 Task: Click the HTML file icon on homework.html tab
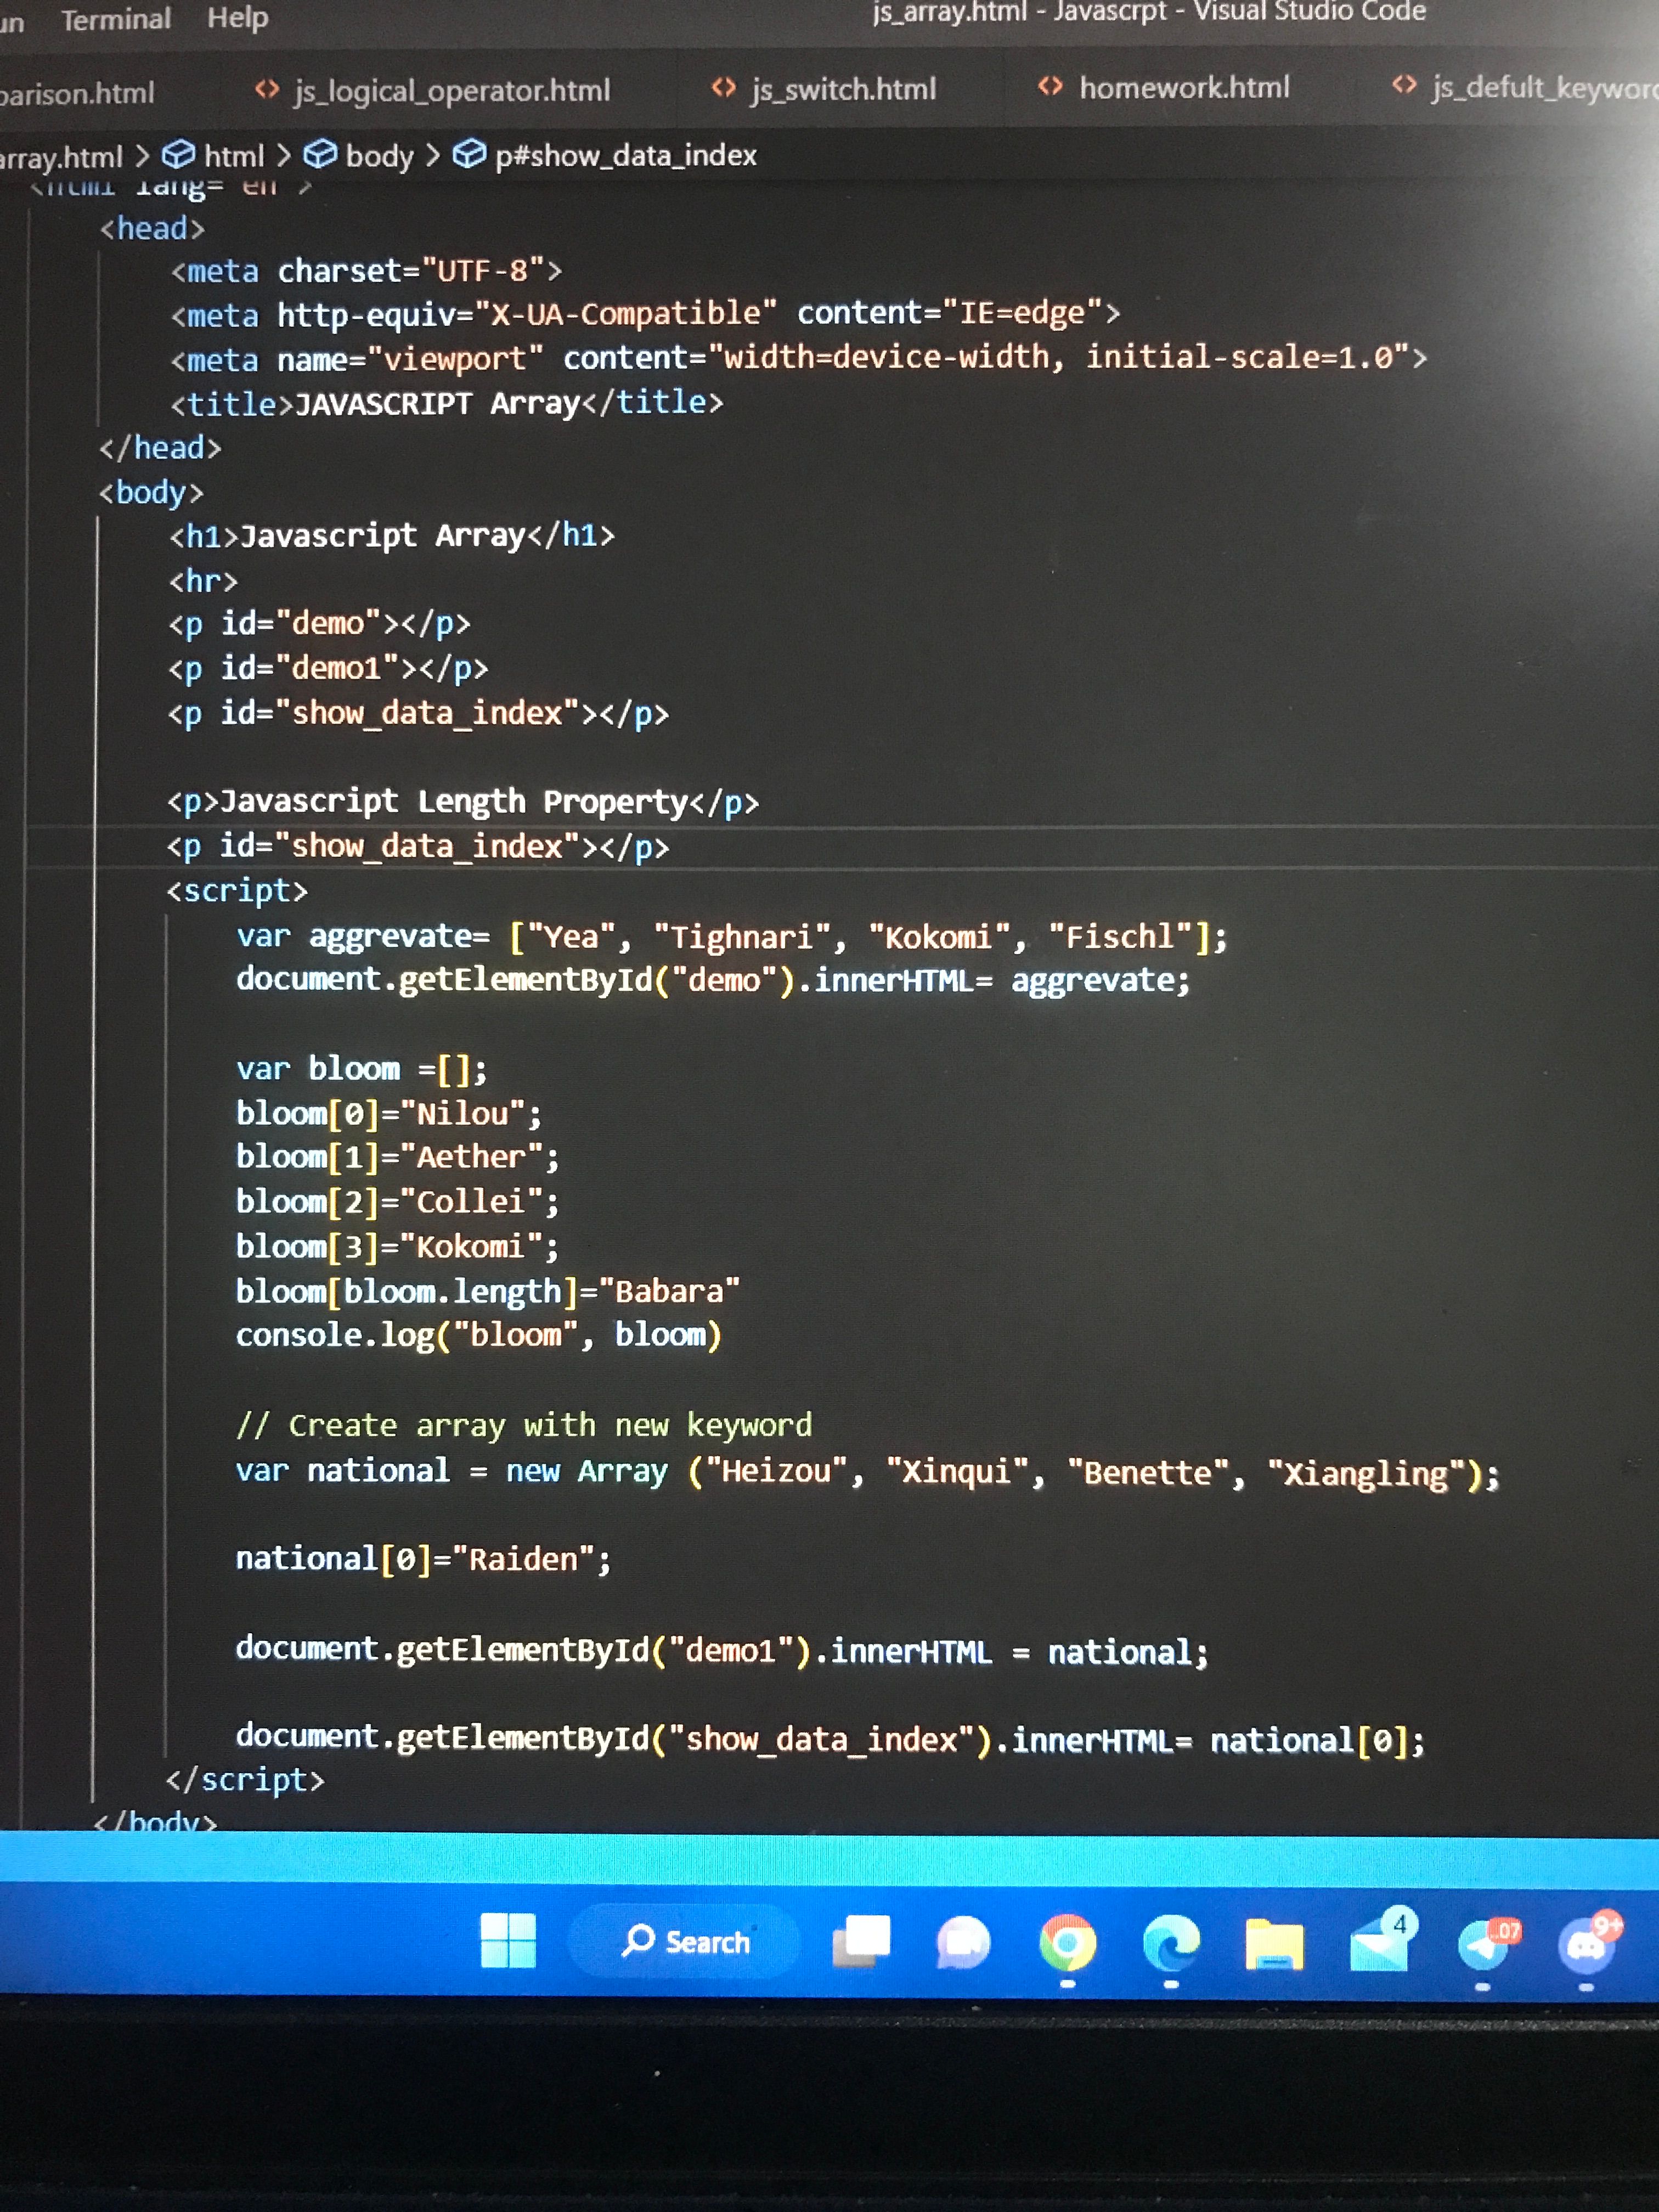[1050, 88]
